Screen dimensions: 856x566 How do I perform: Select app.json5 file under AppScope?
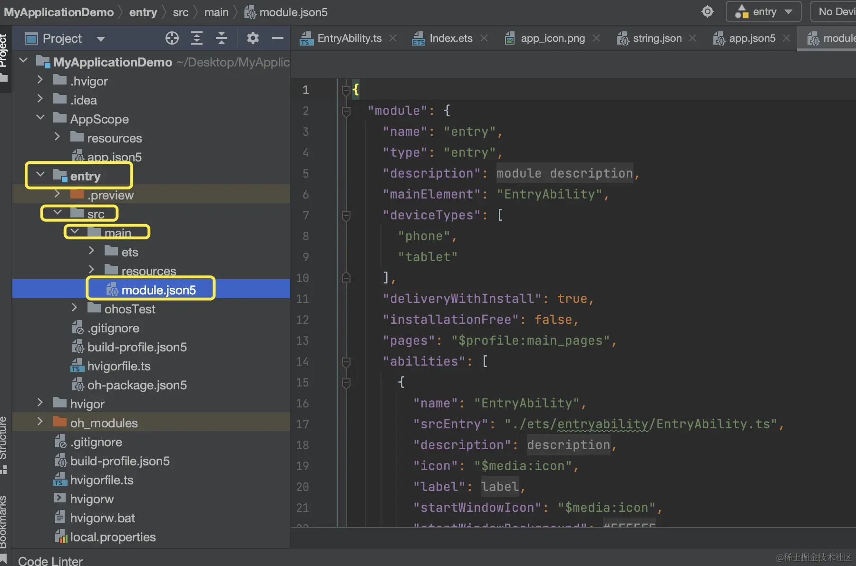(x=107, y=157)
